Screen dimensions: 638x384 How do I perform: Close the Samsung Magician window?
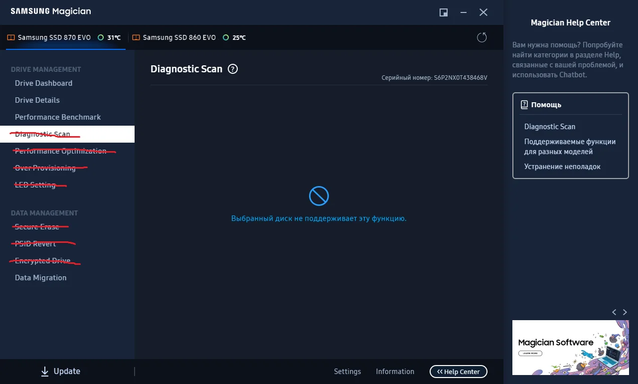point(483,12)
